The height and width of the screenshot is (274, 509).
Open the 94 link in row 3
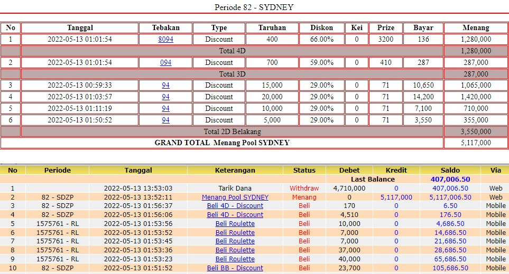pyautogui.click(x=165, y=86)
